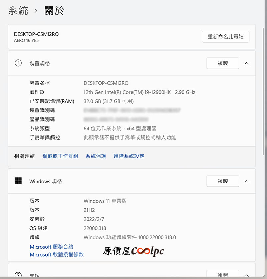Image resolution: width=267 pixels, height=279 pixels.
Task: Select the 64 位元作業系統 system type value
Action: point(120,128)
